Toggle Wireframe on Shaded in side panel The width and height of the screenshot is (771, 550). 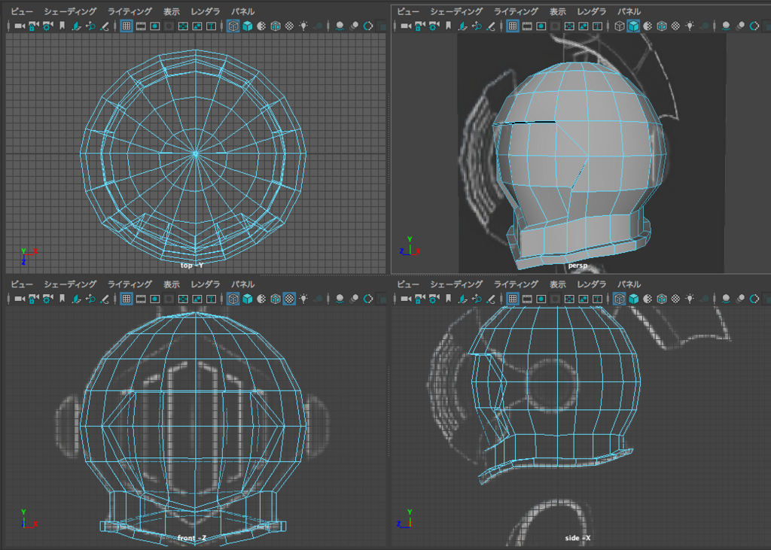pos(662,299)
